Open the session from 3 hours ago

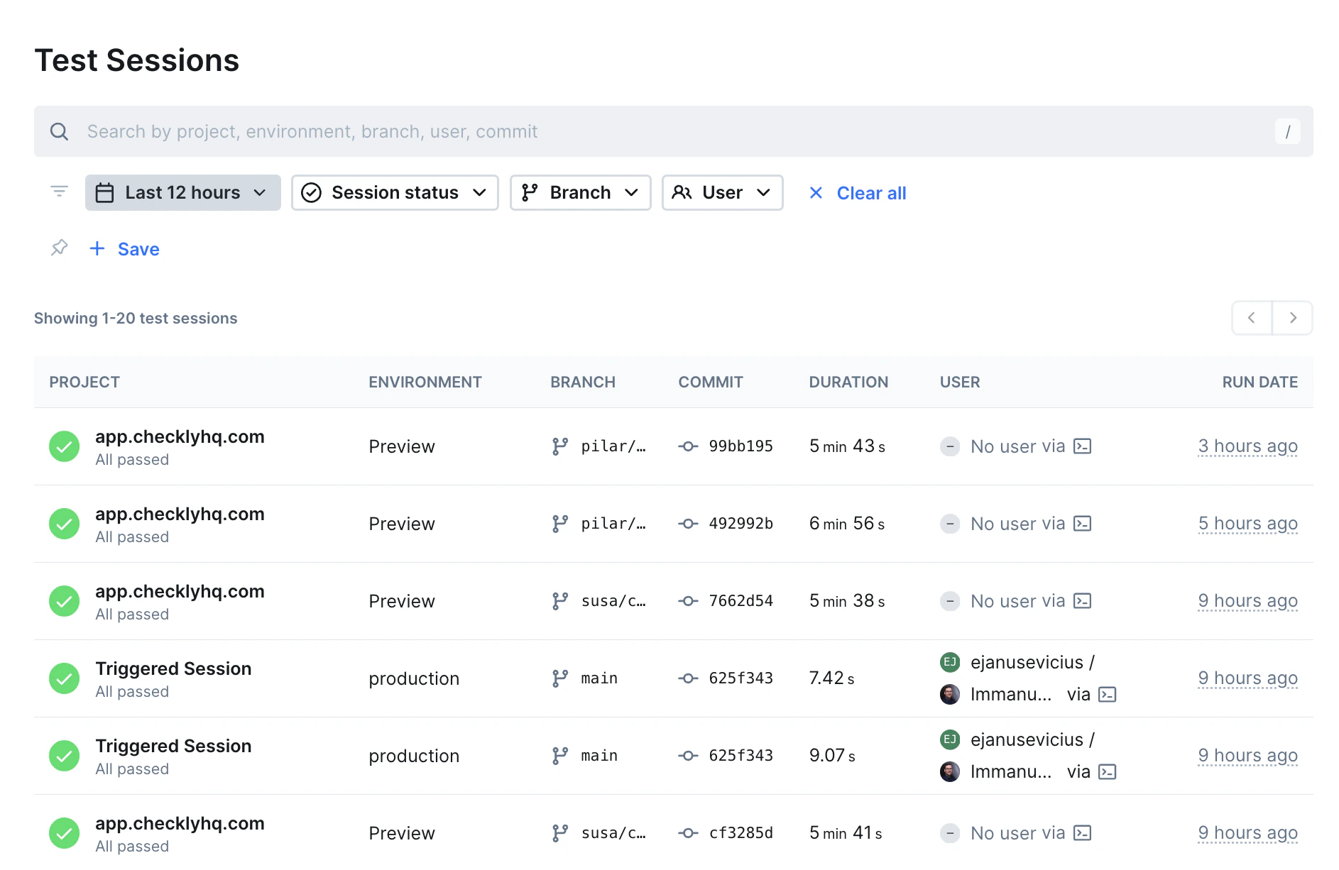point(1247,446)
